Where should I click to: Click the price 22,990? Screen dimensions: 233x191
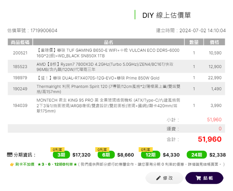[215, 78]
